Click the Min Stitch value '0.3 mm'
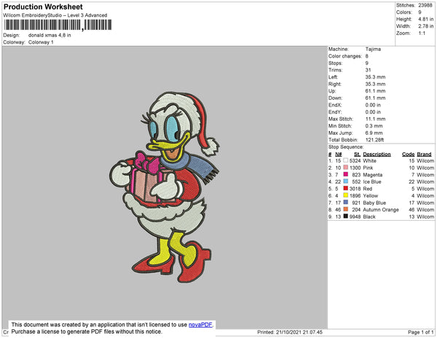This screenshot has height=338, width=437. pyautogui.click(x=374, y=126)
